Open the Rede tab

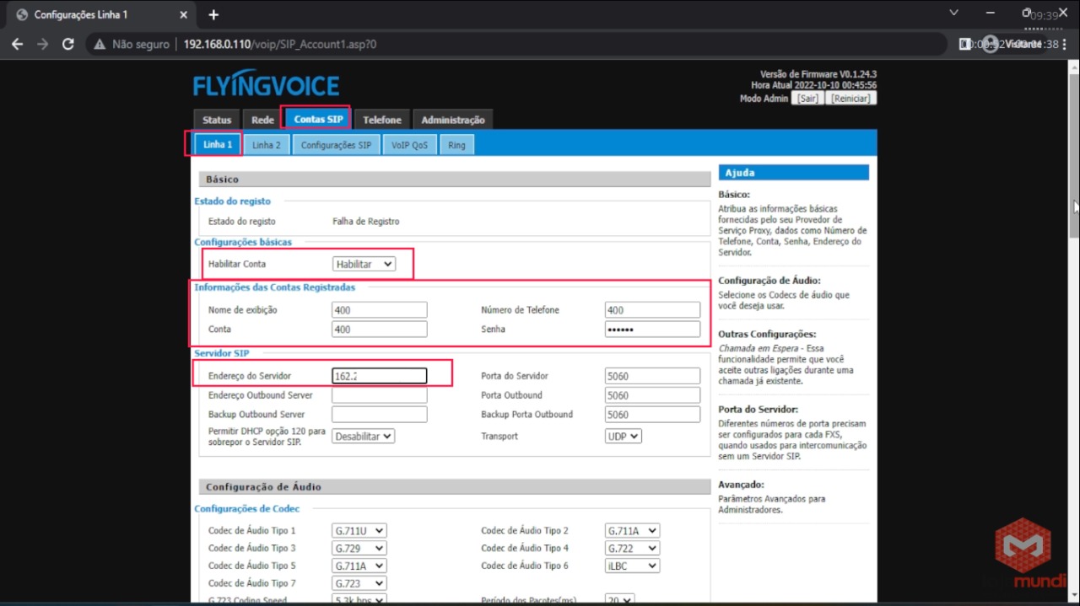(x=262, y=120)
